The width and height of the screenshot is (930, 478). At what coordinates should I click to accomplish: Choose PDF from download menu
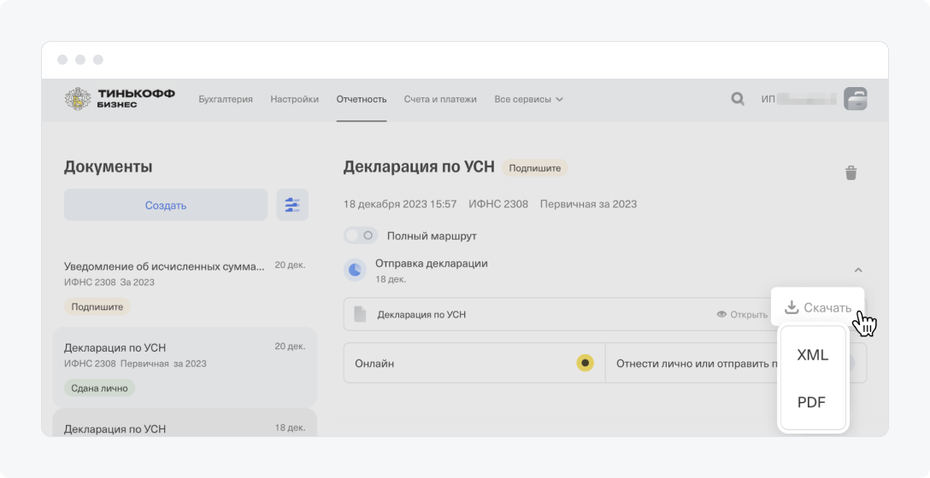tap(811, 402)
